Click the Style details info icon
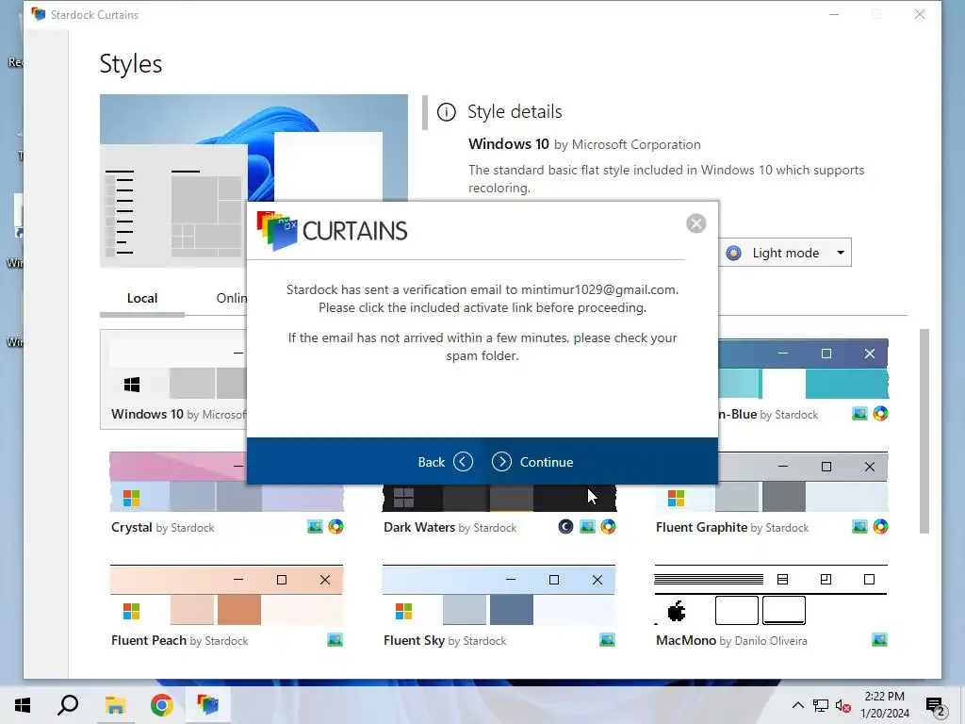Viewport: 965px width, 724px height. click(446, 112)
